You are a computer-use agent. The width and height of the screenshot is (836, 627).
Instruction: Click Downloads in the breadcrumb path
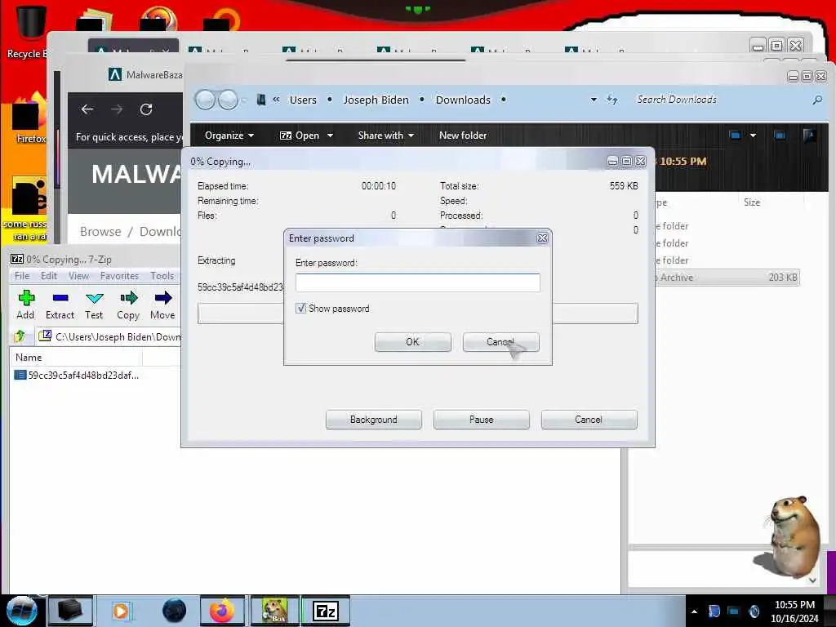coord(463,100)
